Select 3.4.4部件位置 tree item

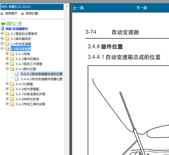pyautogui.click(x=26, y=69)
